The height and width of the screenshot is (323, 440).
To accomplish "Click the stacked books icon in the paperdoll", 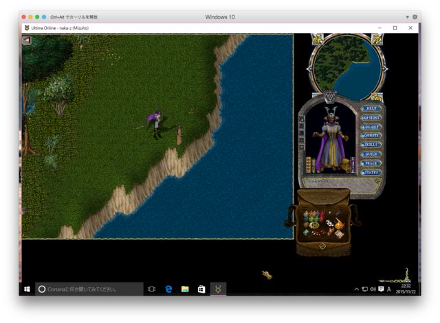I will coord(310,165).
